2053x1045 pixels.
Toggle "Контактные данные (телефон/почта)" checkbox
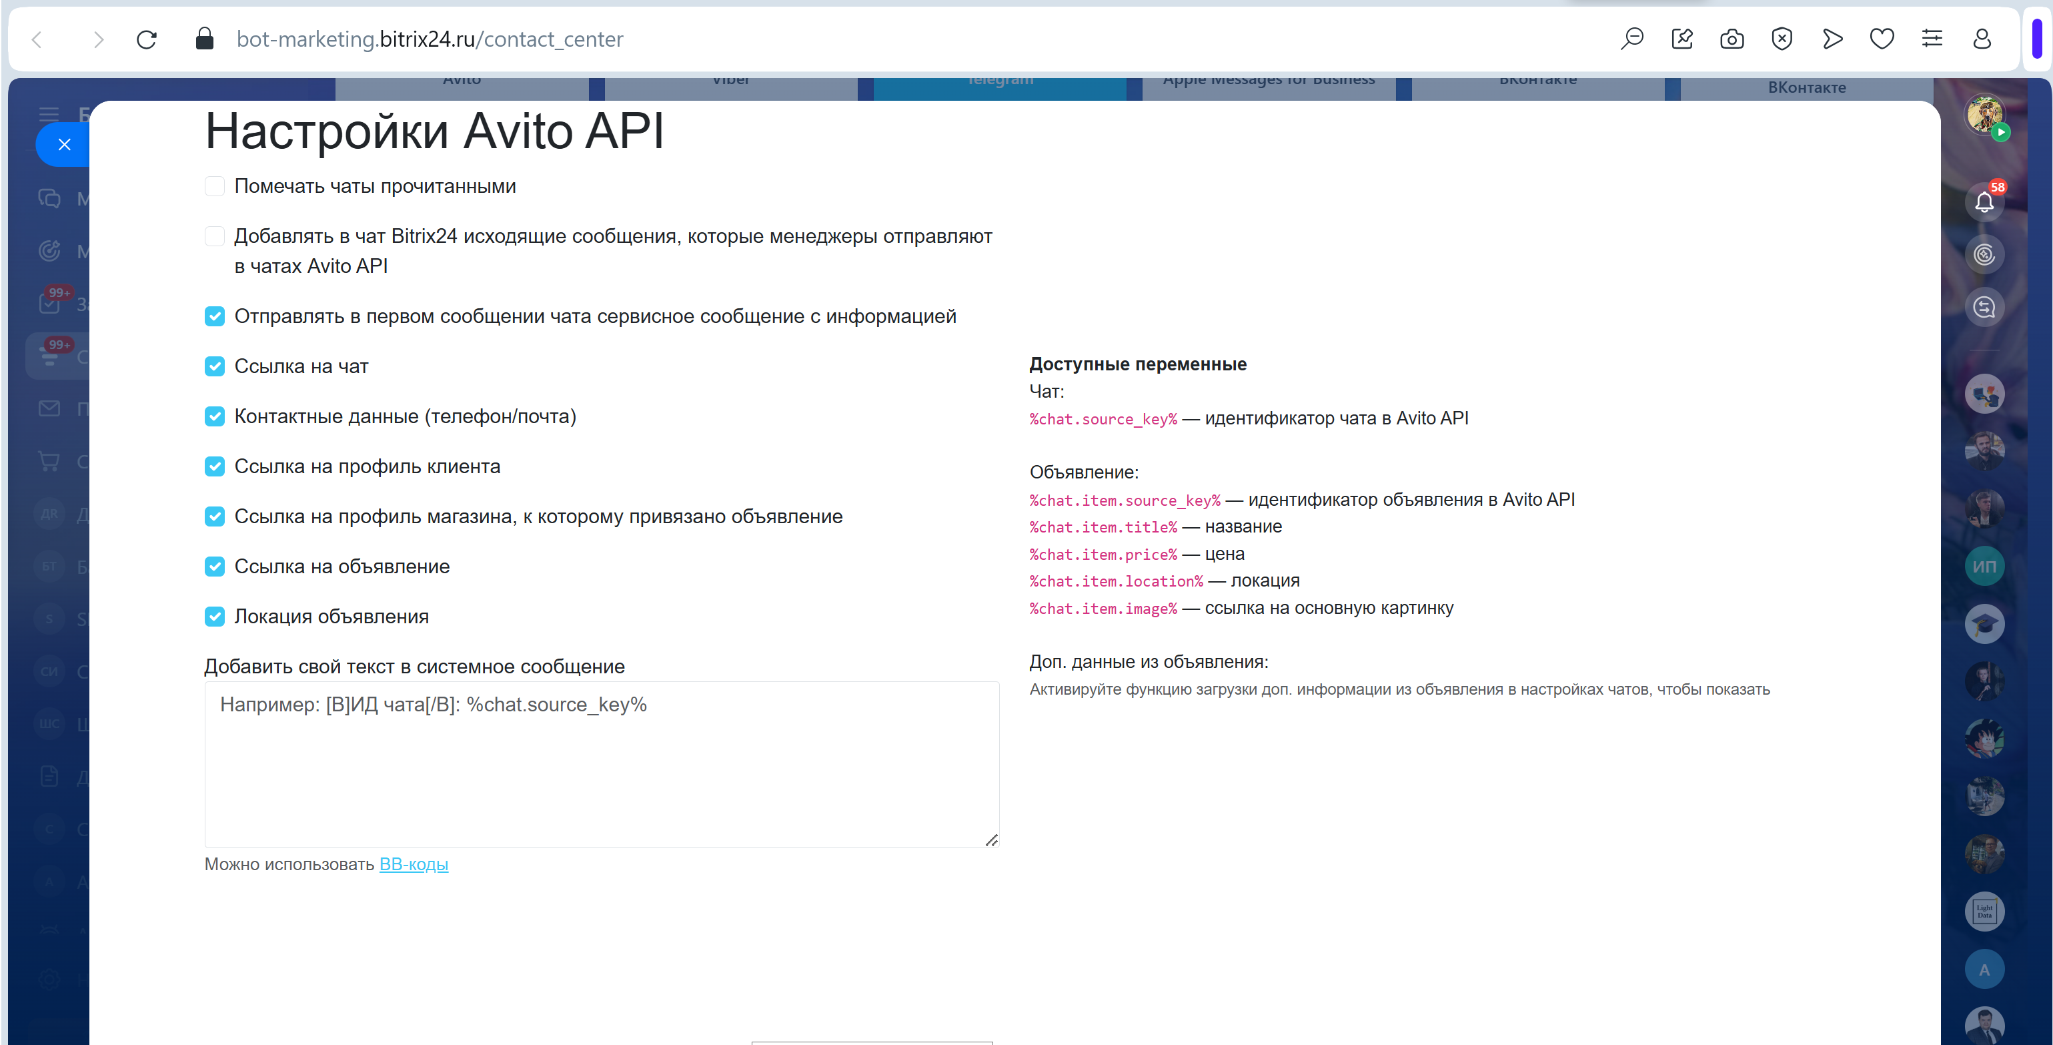tap(214, 417)
